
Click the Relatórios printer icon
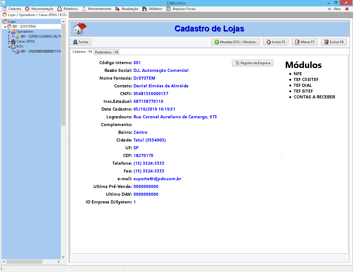pos(59,9)
